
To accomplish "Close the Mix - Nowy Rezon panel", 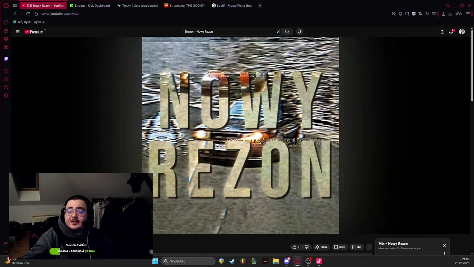I will tap(444, 245).
